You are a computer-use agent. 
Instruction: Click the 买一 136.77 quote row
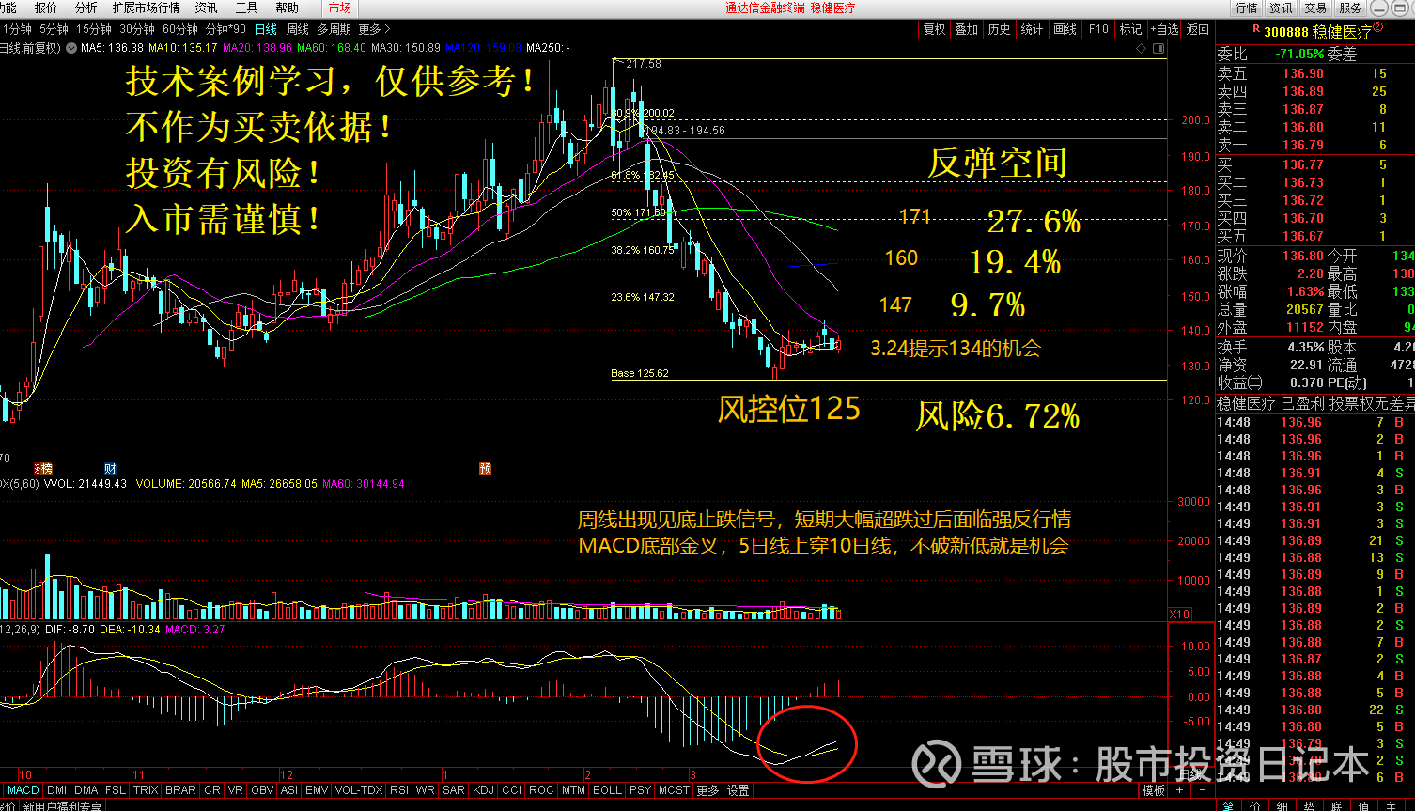click(x=1315, y=164)
